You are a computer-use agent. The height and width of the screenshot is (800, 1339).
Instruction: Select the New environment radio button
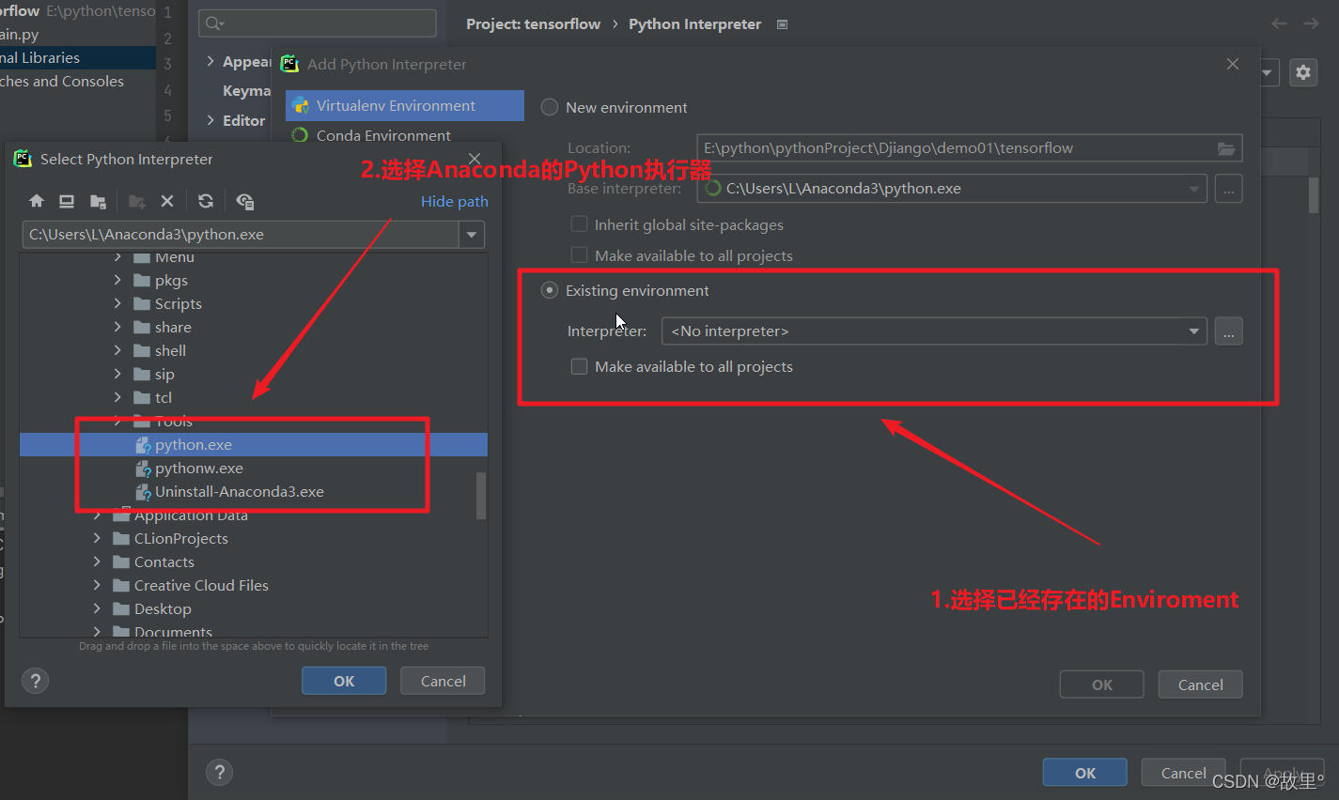550,108
